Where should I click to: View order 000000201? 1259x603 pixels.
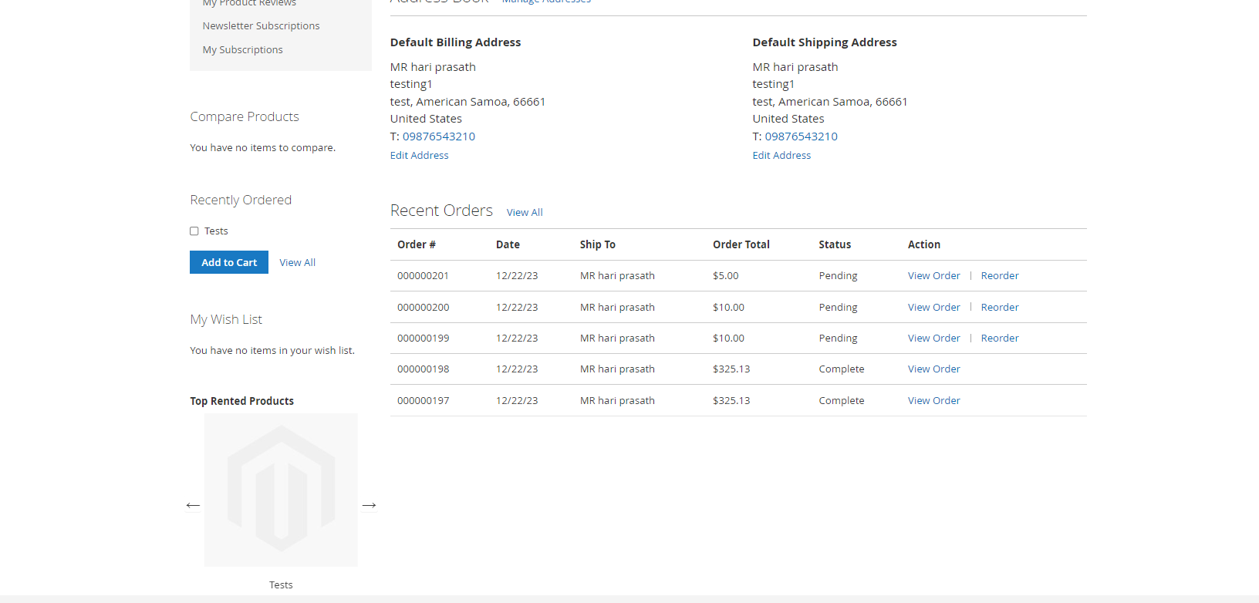933,275
